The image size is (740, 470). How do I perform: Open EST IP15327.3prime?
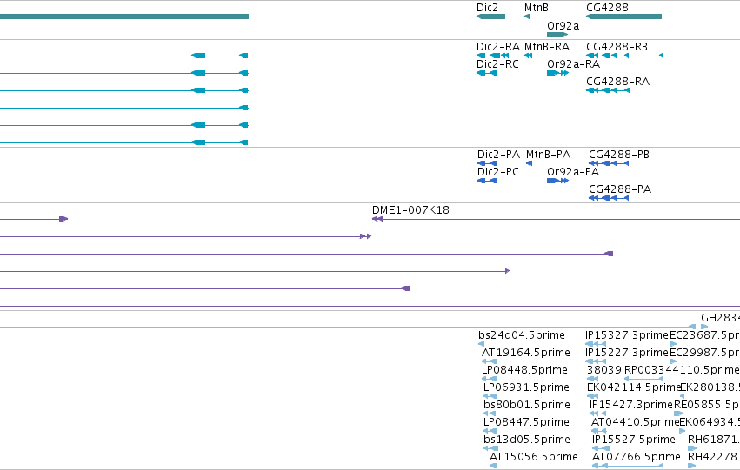[x=627, y=335]
